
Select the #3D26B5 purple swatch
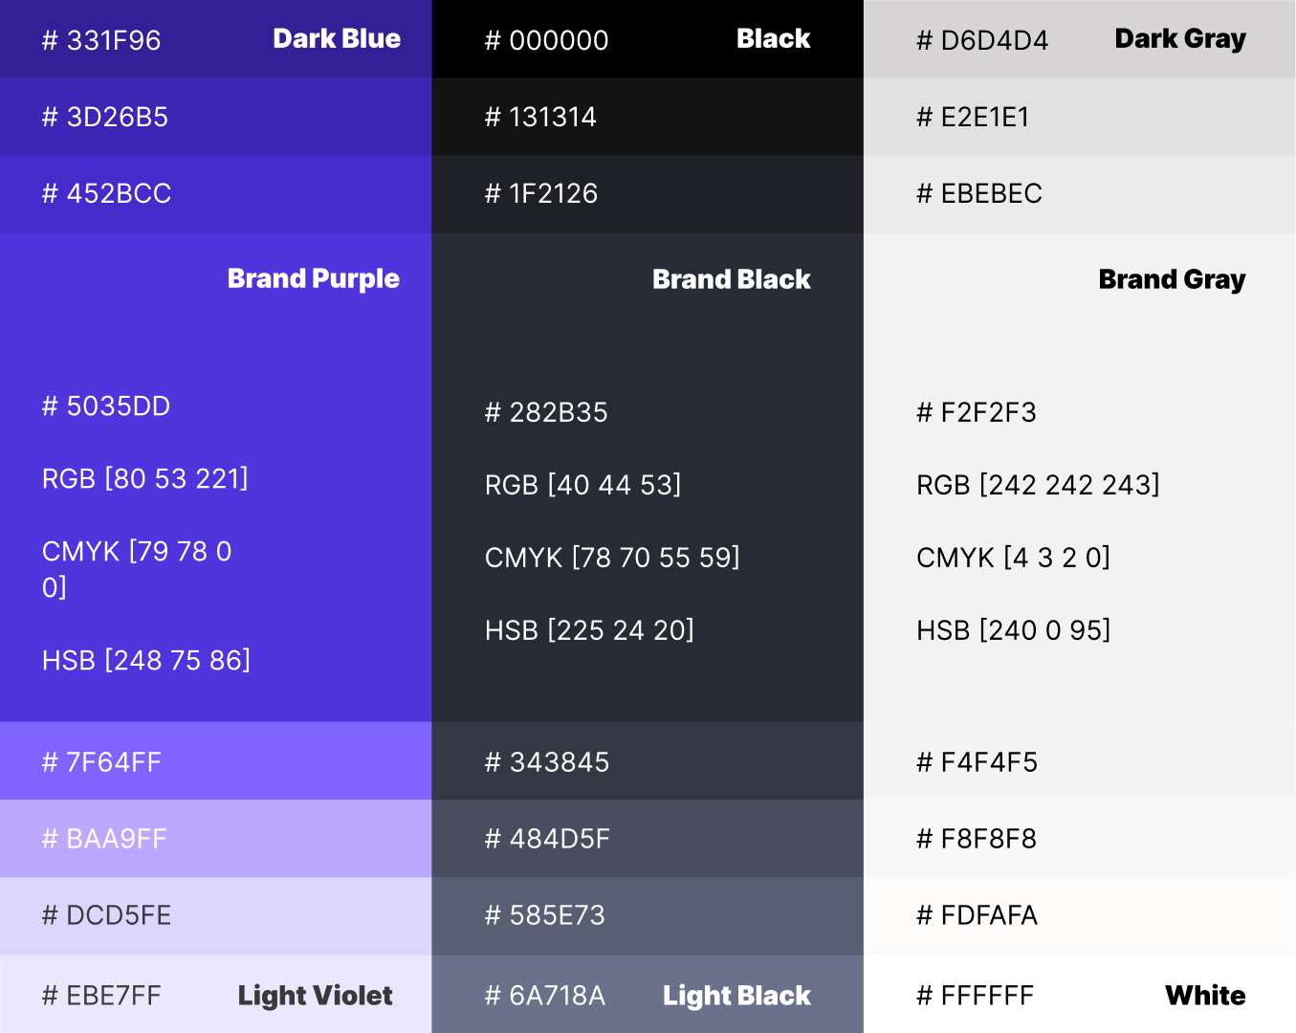coord(215,117)
